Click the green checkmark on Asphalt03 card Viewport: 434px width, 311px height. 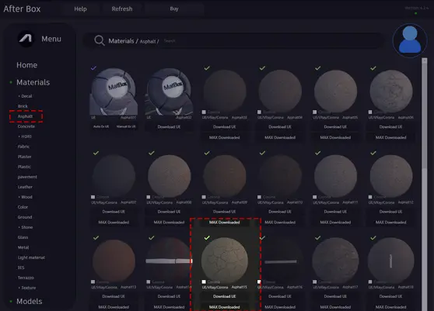207,68
